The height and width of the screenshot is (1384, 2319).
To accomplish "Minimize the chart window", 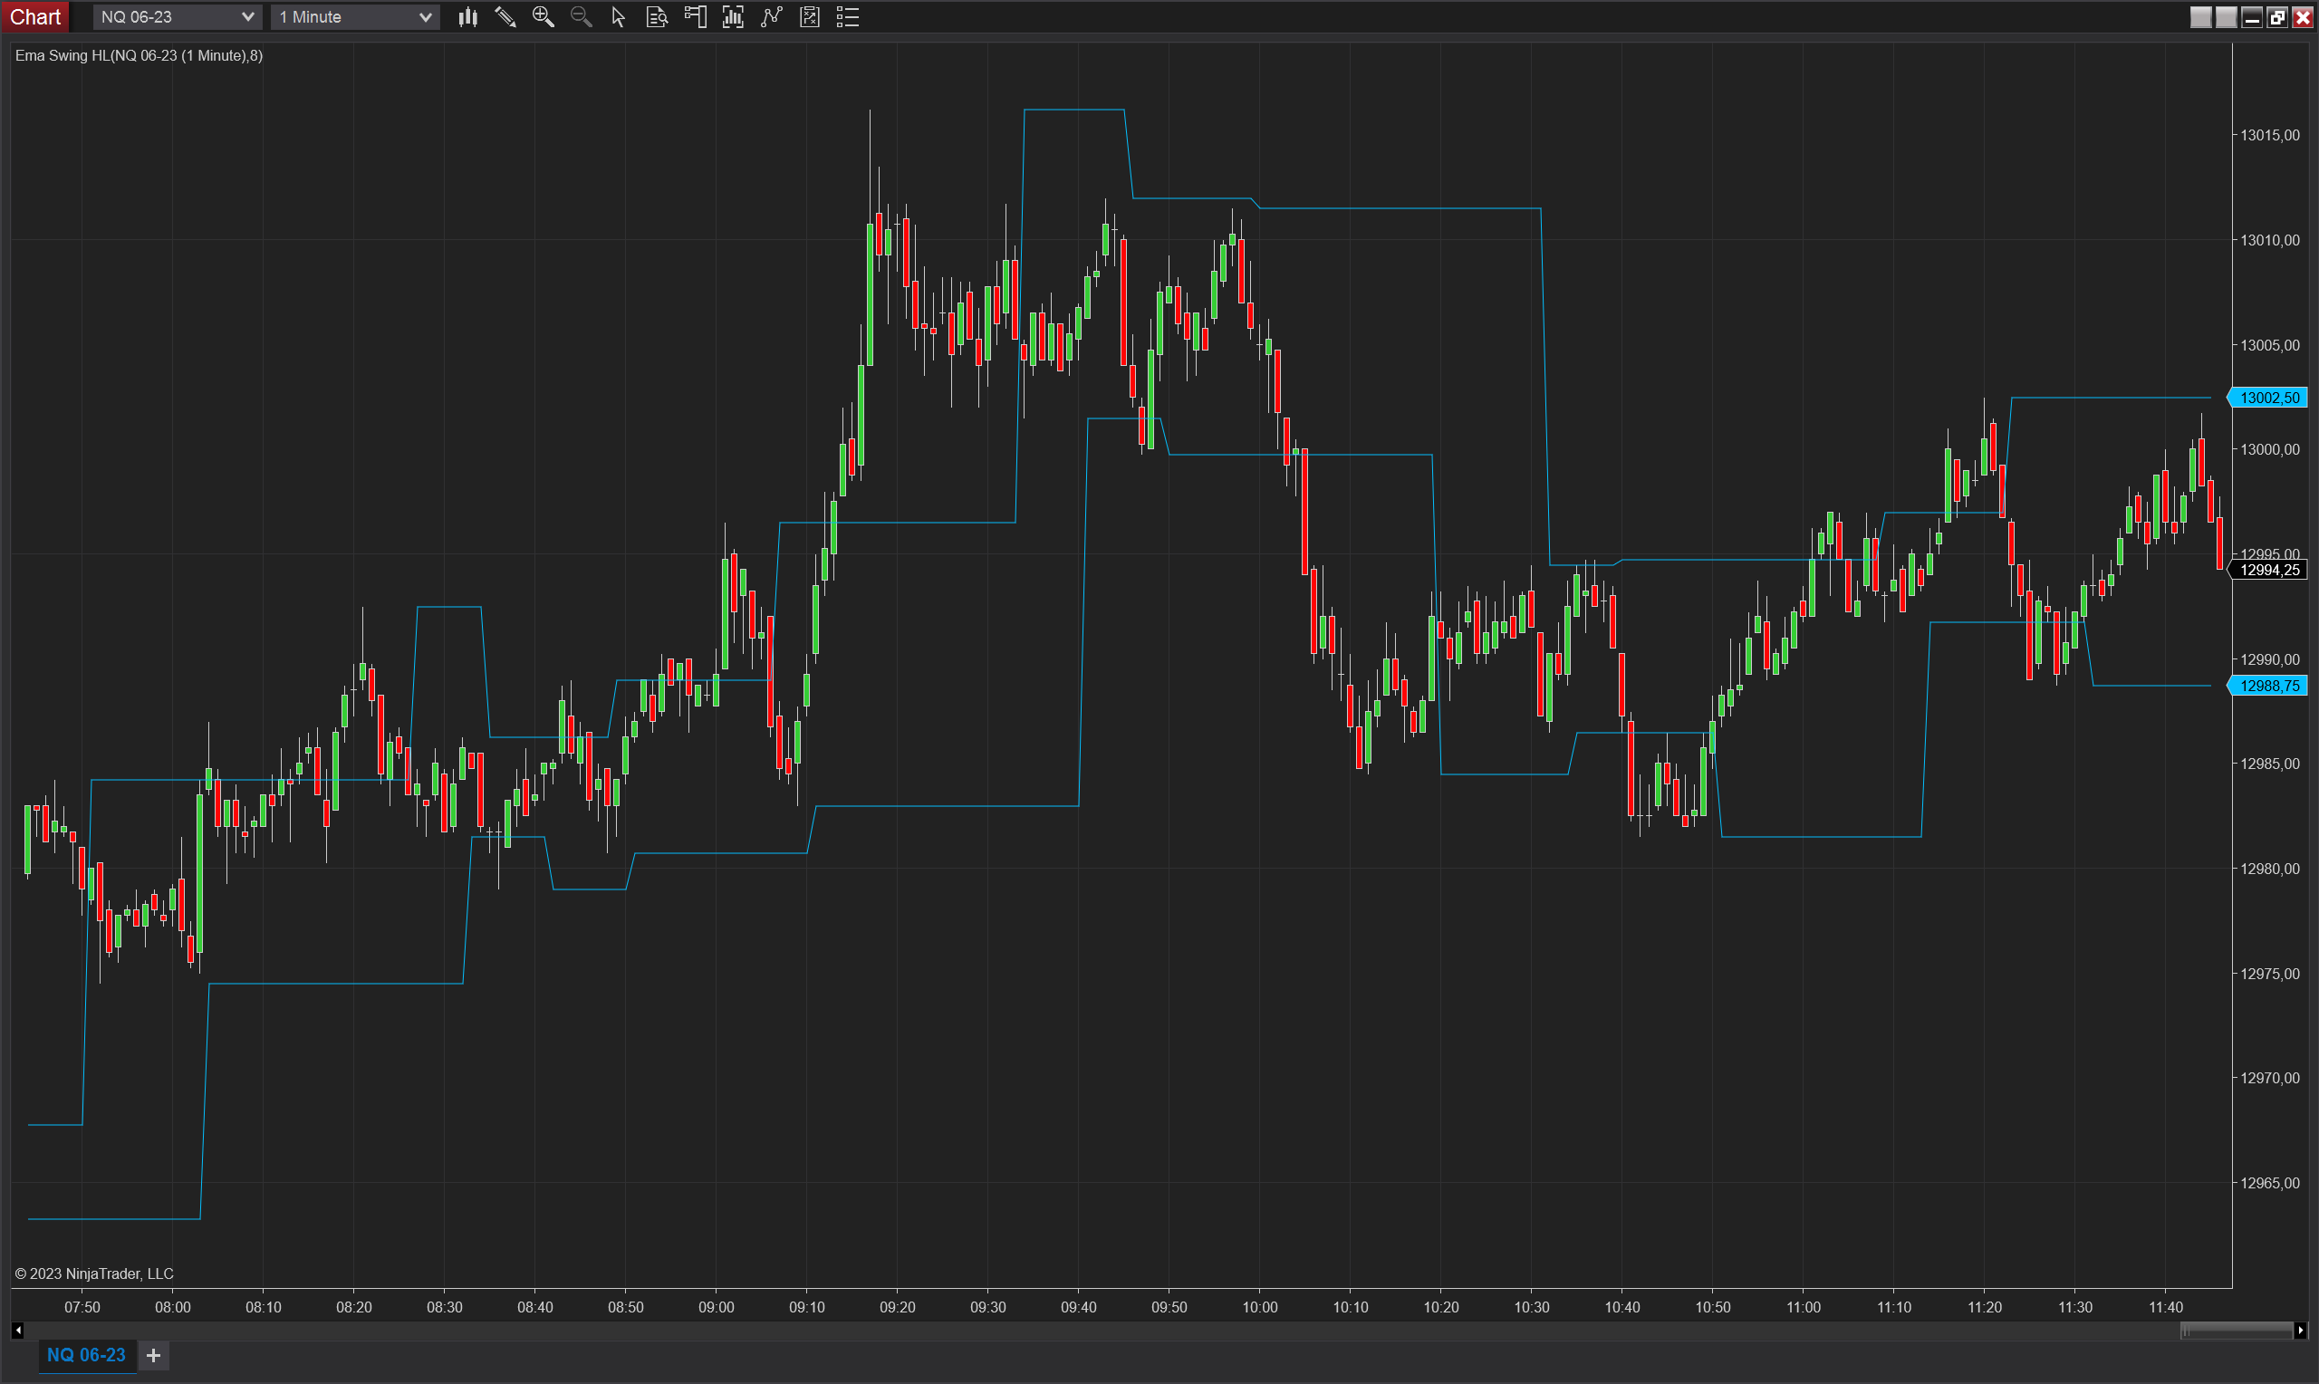I will click(2252, 17).
